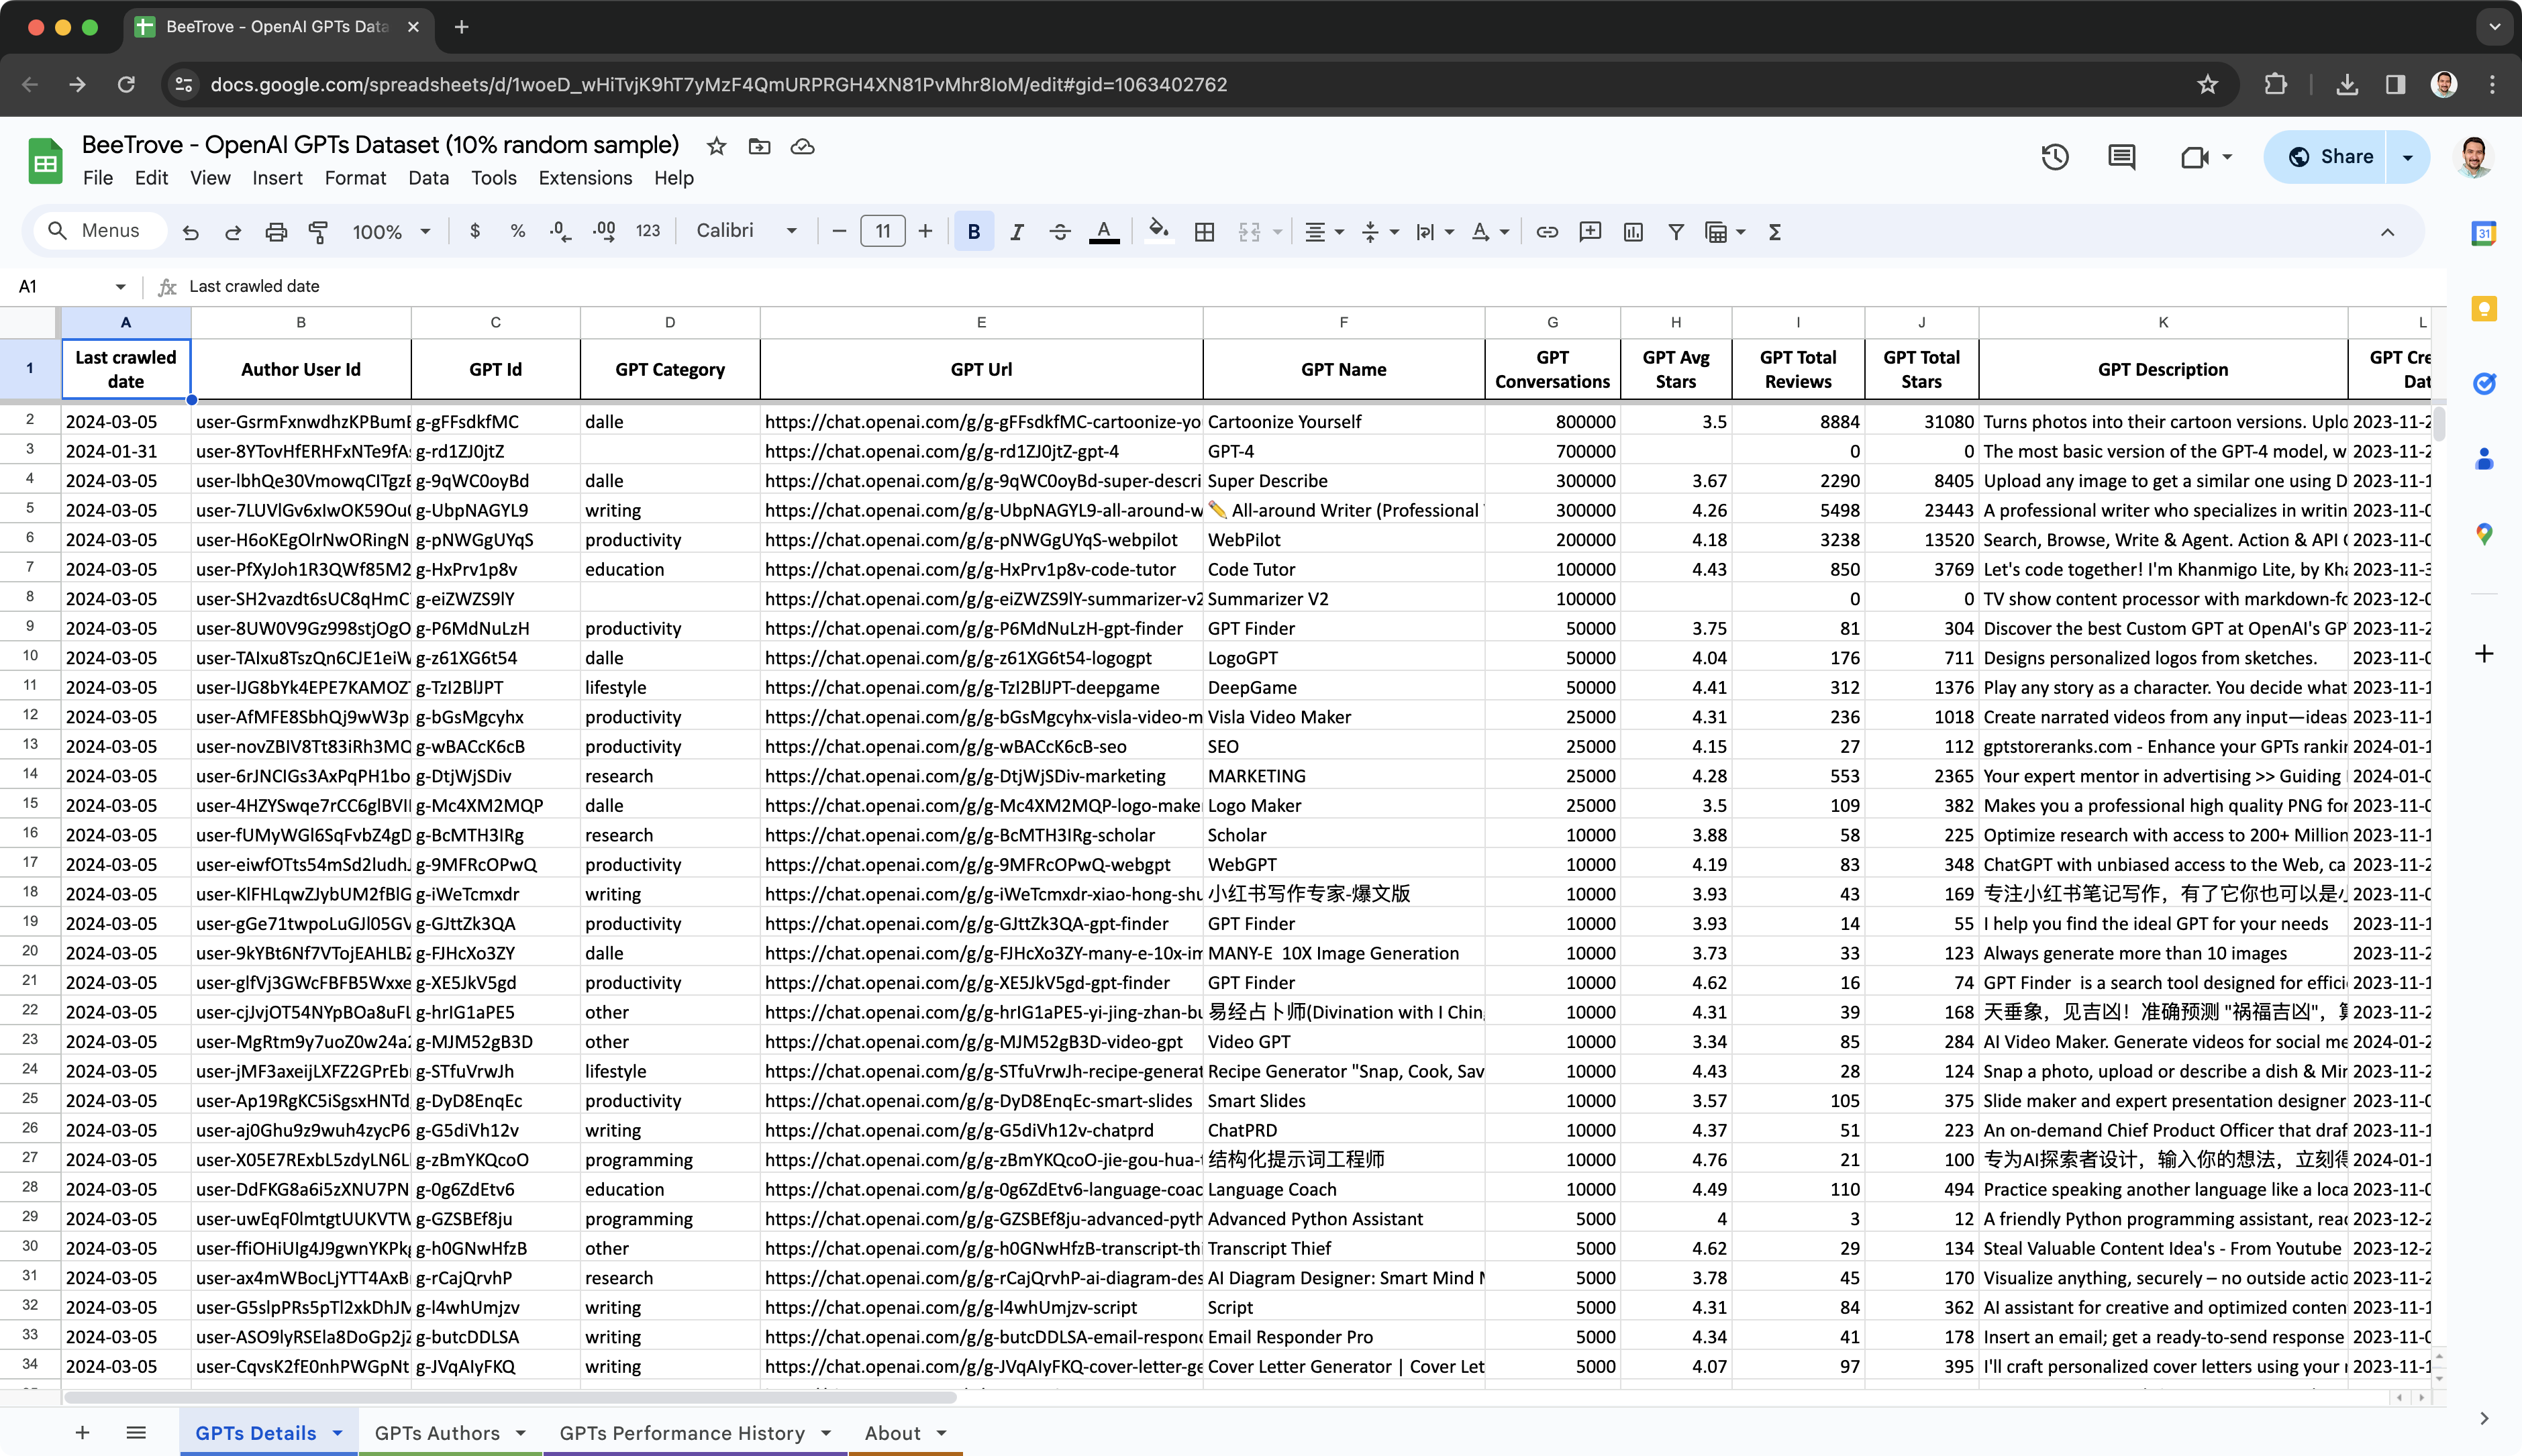This screenshot has height=1456, width=2522.
Task: Open the filter views dropdown
Action: [1725, 232]
